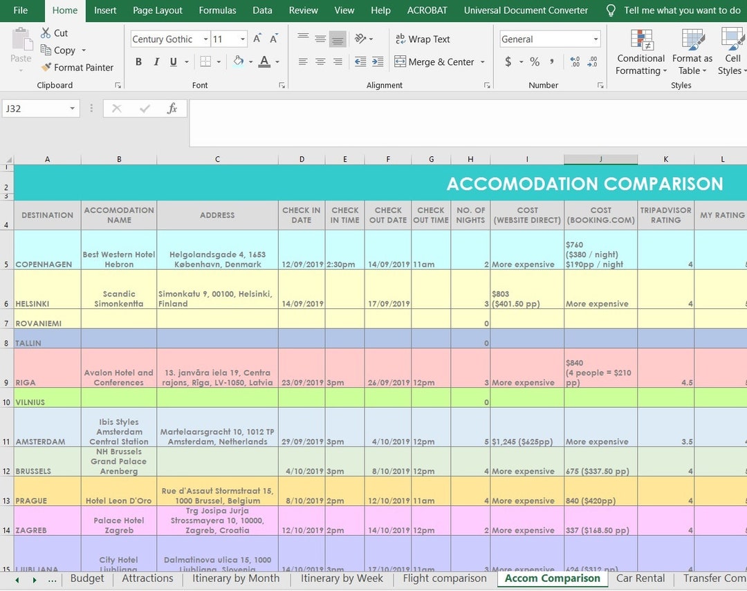Screen dimensions: 747x591
Task: Select the Car Rental sheet
Action: (640, 578)
